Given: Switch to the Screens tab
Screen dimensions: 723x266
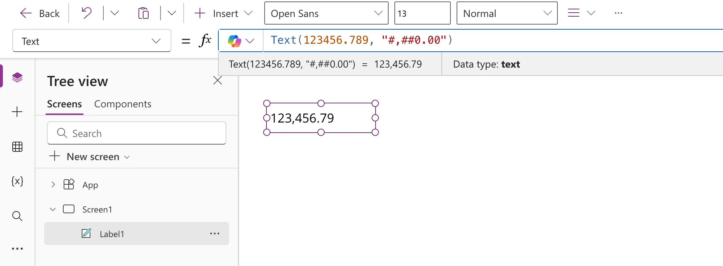Looking at the screenshot, I should [64, 104].
